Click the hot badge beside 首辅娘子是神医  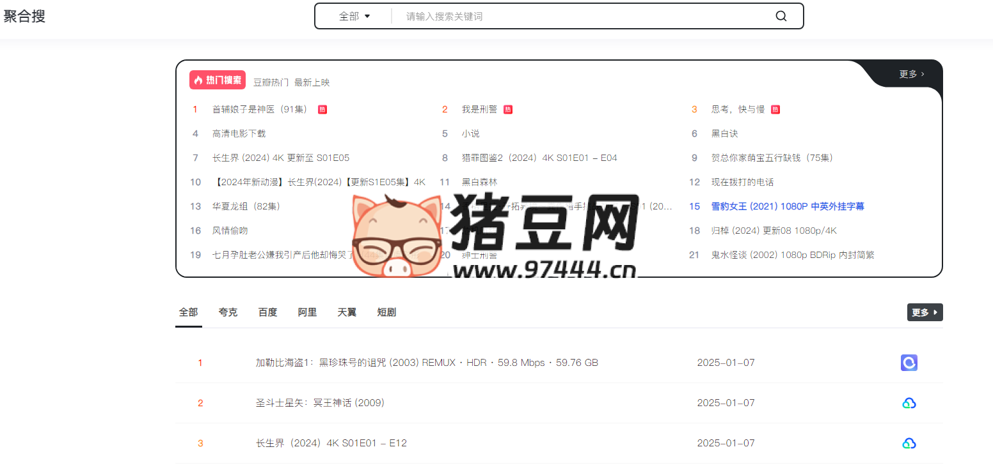pos(322,110)
